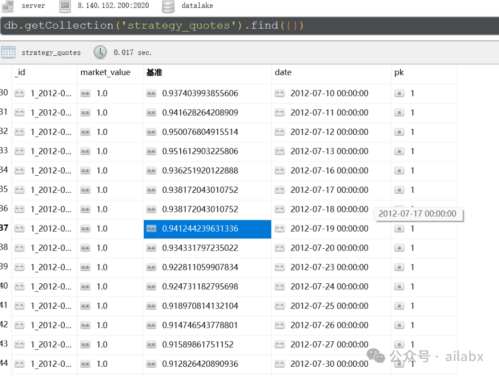Click the query time clock icon

point(100,52)
